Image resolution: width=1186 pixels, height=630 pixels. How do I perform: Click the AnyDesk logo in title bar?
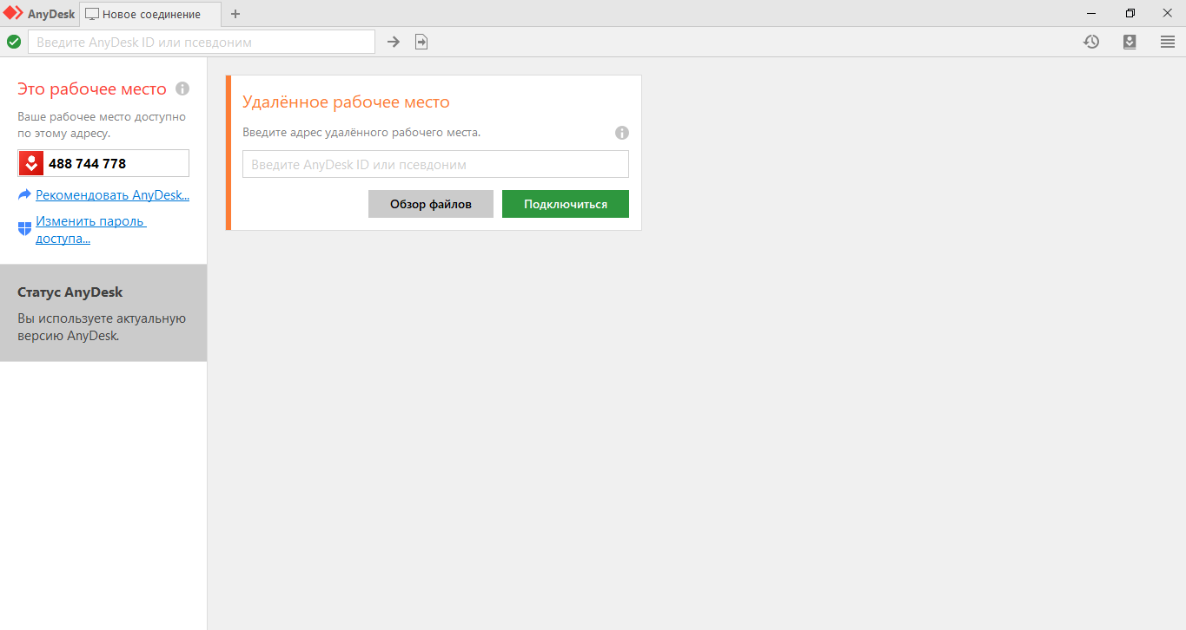(x=14, y=14)
